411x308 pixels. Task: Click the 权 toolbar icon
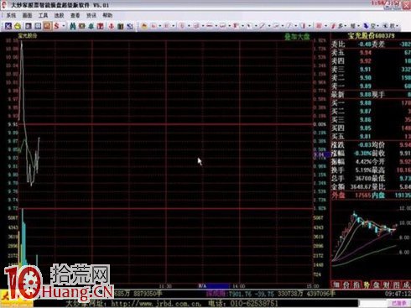pyautogui.click(x=393, y=26)
